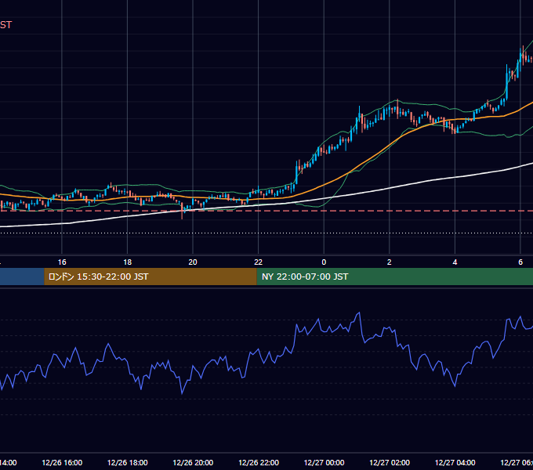Click the 12/26 16:00 date label

pyautogui.click(x=62, y=463)
